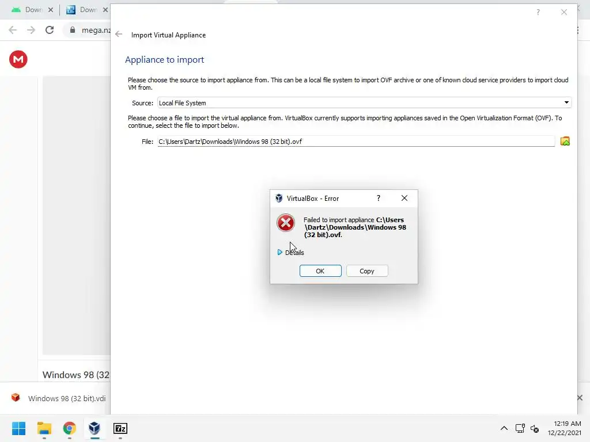Click padlock icon in address bar
This screenshot has width=590, height=442.
click(73, 30)
